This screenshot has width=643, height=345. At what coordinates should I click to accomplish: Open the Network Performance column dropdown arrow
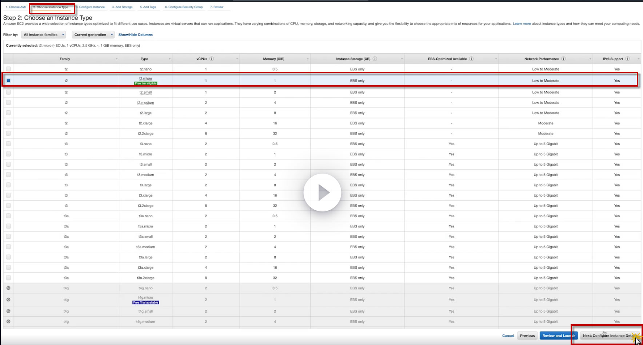click(x=590, y=59)
